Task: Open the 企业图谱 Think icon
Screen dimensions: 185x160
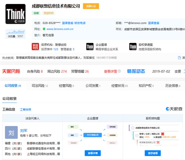Action: pos(90,47)
